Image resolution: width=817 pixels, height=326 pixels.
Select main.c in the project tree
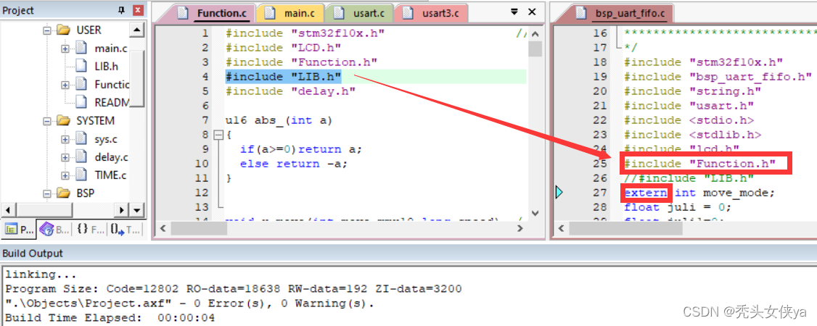(x=111, y=49)
